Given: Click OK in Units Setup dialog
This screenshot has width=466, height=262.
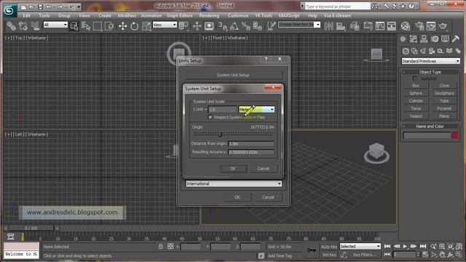Looking at the screenshot, I should pos(237,197).
